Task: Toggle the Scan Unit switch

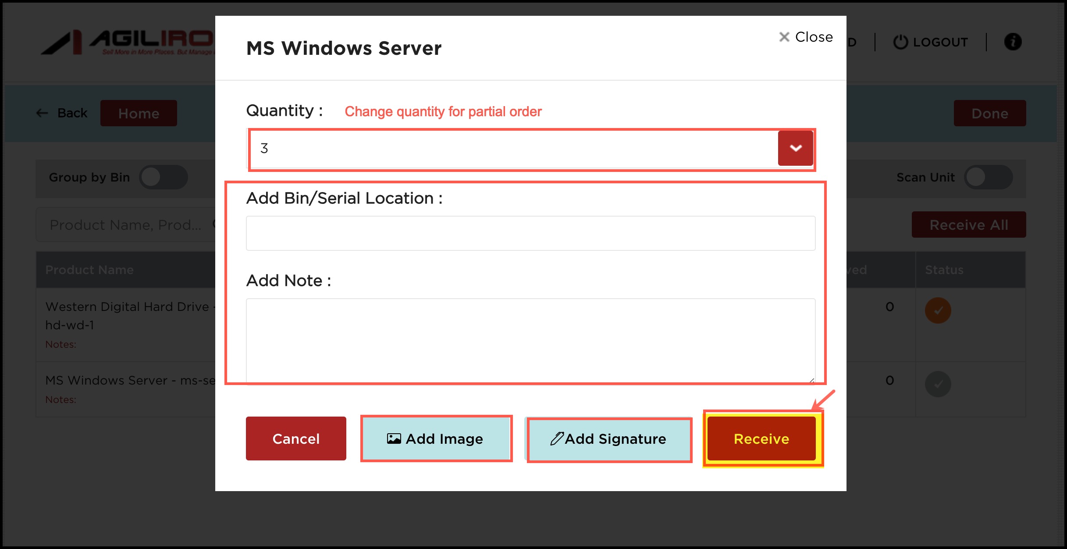Action: coord(988,177)
